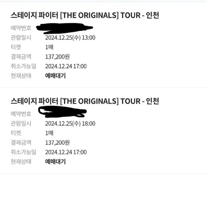Screen dimensions: 207x207
Task: Click the blacked-out reservation number of the 18:00 show
Action: (x=62, y=112)
